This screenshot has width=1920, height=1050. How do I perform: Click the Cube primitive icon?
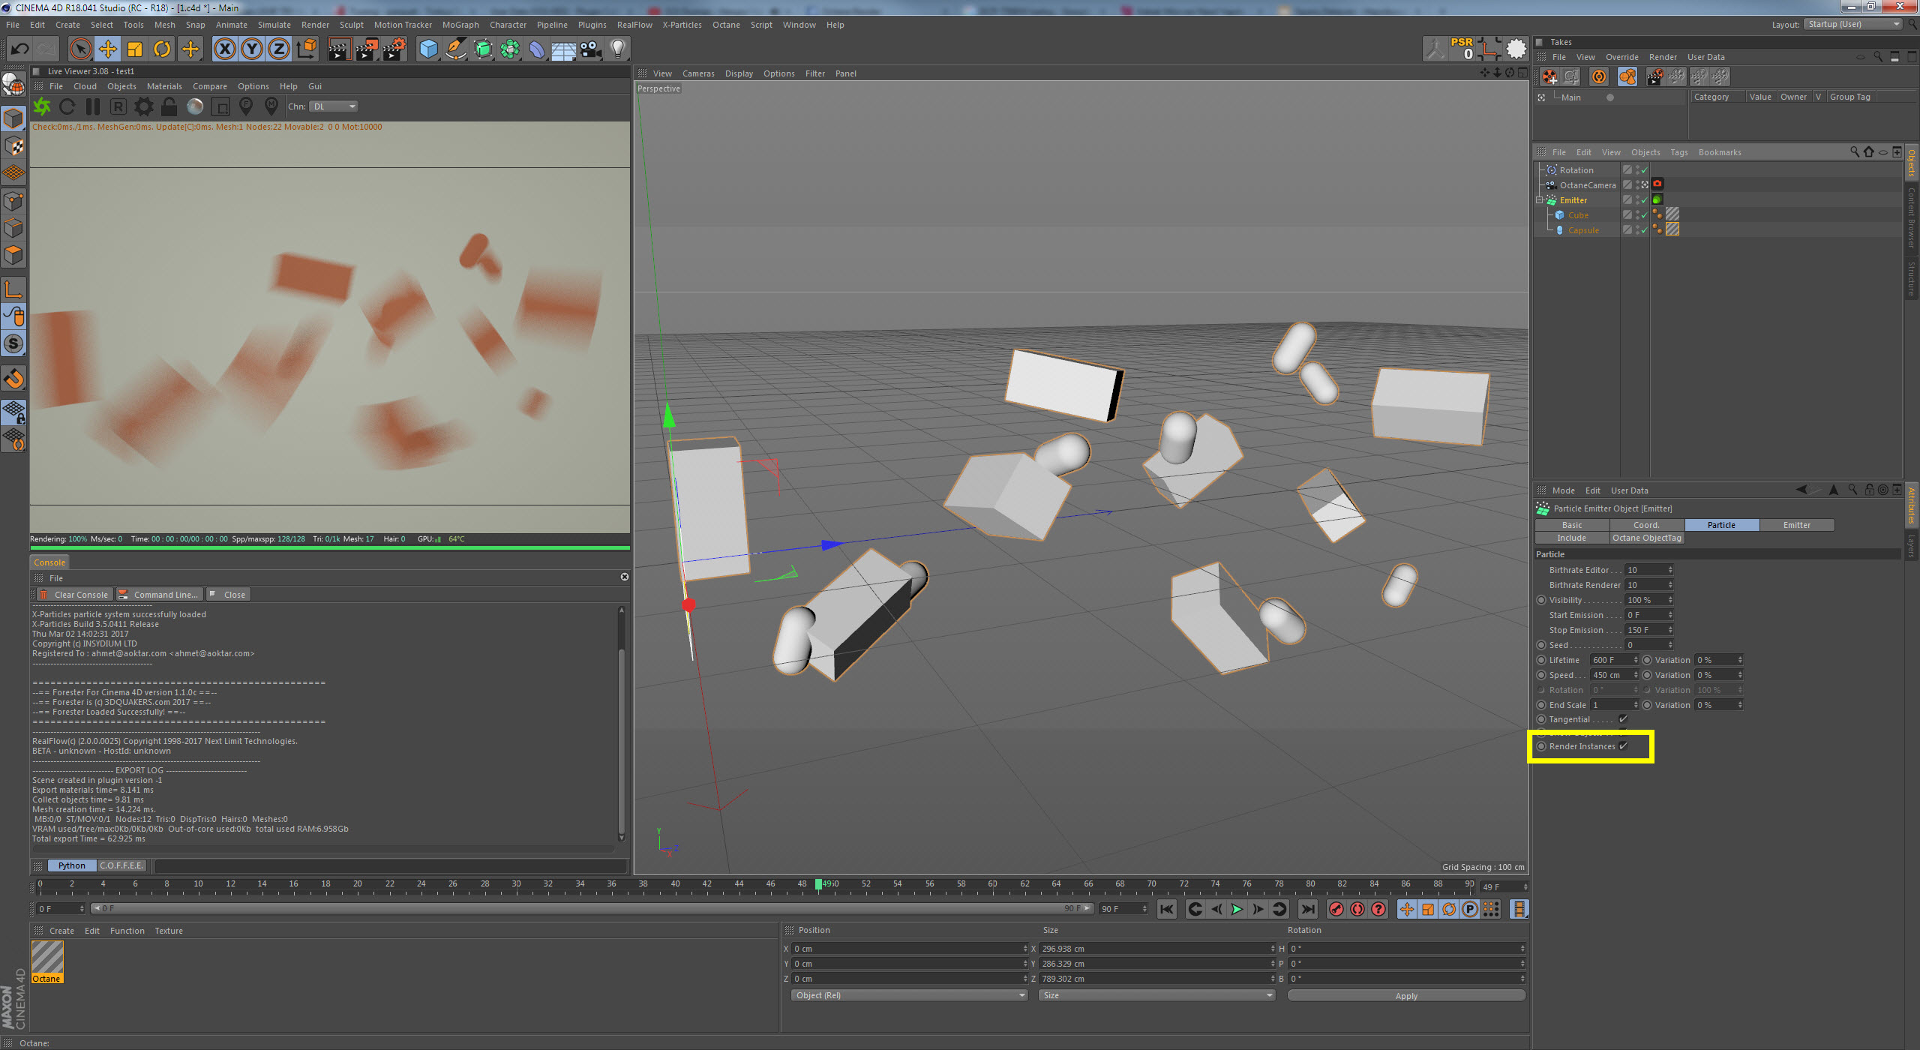428,49
